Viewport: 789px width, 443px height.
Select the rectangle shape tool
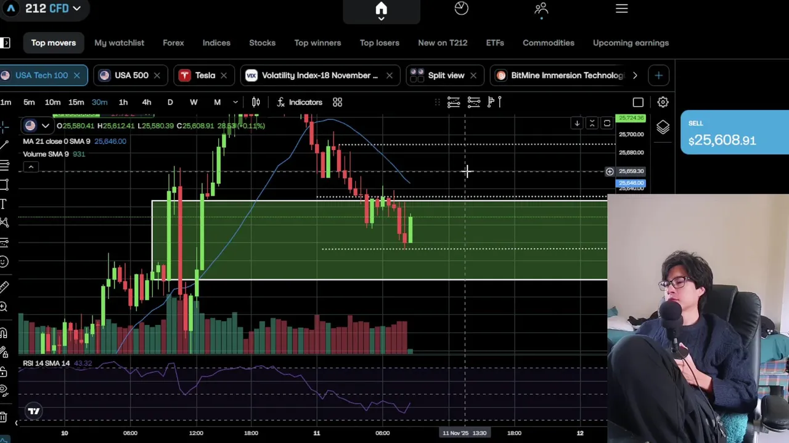pos(4,184)
